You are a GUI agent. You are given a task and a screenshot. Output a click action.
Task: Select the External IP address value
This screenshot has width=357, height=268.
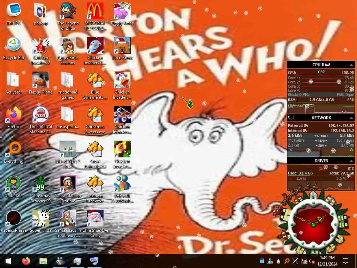pyautogui.click(x=341, y=126)
